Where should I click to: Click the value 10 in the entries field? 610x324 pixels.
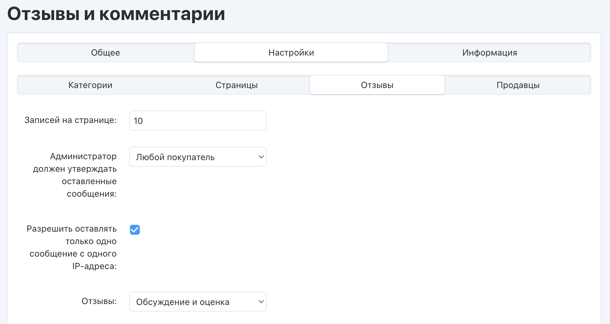[138, 121]
